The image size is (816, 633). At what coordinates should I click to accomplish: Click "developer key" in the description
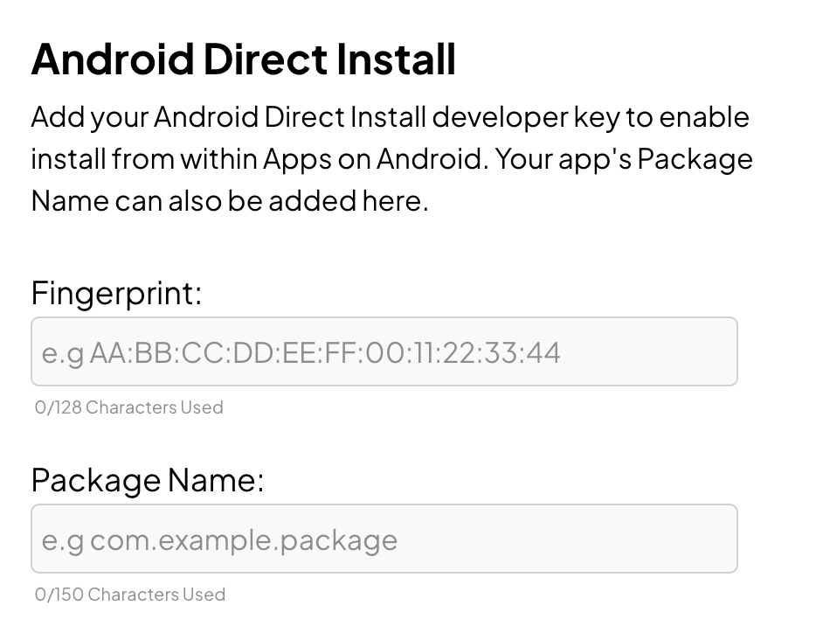539,117
